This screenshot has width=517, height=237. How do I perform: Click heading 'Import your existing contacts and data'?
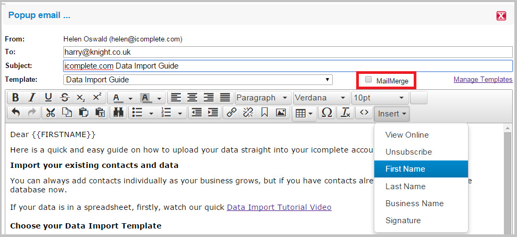coord(94,165)
